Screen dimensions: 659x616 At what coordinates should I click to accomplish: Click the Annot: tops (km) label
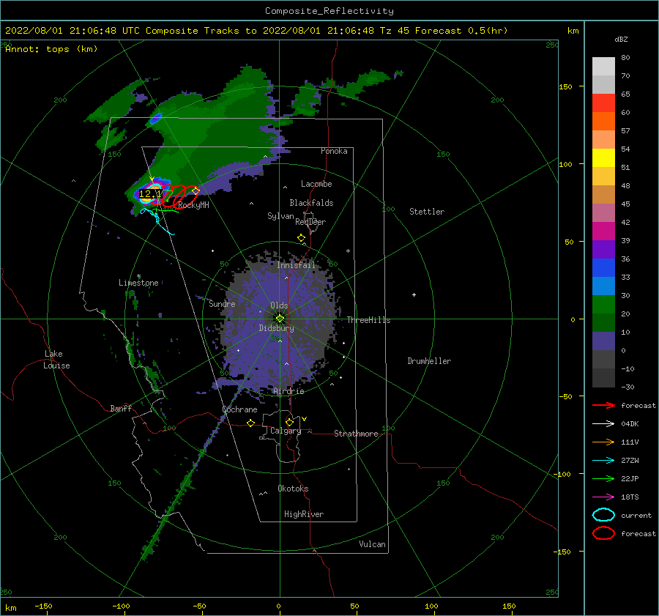click(x=51, y=49)
